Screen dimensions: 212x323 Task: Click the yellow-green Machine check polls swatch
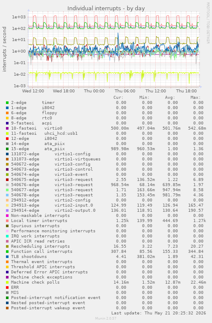point(7,282)
